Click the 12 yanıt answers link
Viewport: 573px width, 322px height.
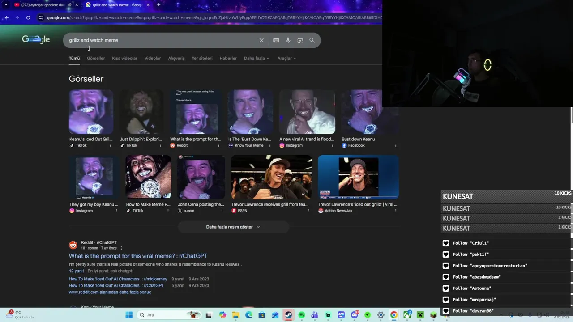coord(76,271)
